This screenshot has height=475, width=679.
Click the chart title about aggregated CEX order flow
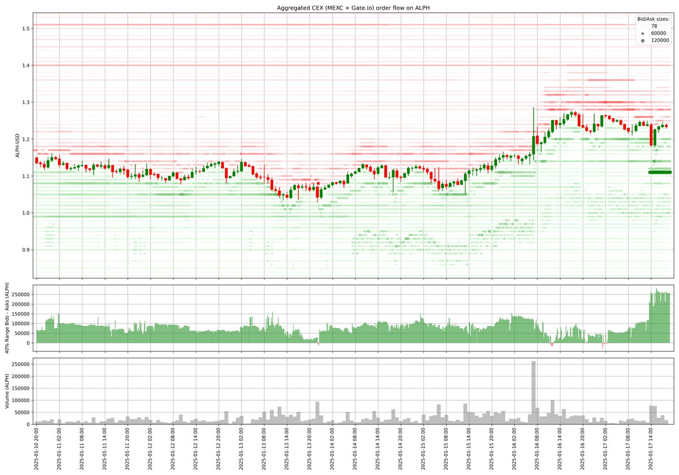point(353,7)
